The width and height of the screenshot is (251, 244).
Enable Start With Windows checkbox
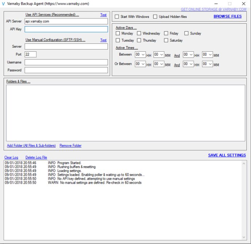[117, 17]
